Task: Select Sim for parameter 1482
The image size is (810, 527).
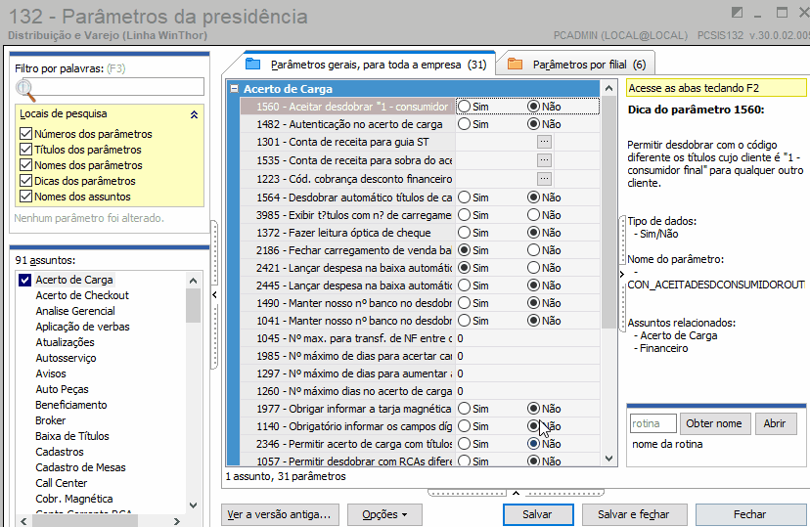Action: pyautogui.click(x=465, y=124)
